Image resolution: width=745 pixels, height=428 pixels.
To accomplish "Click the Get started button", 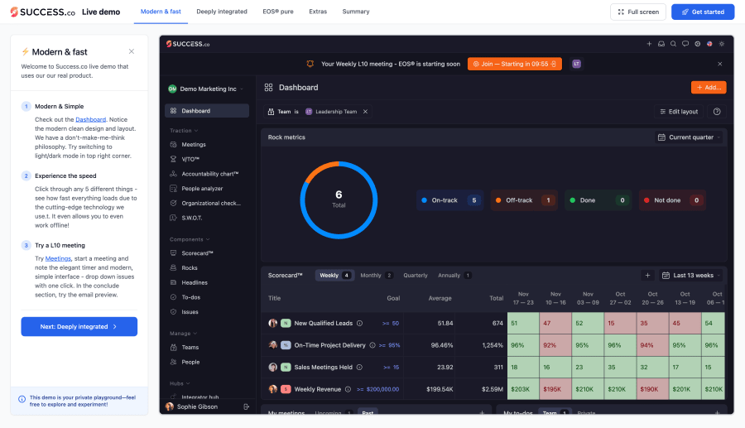I will click(x=703, y=12).
